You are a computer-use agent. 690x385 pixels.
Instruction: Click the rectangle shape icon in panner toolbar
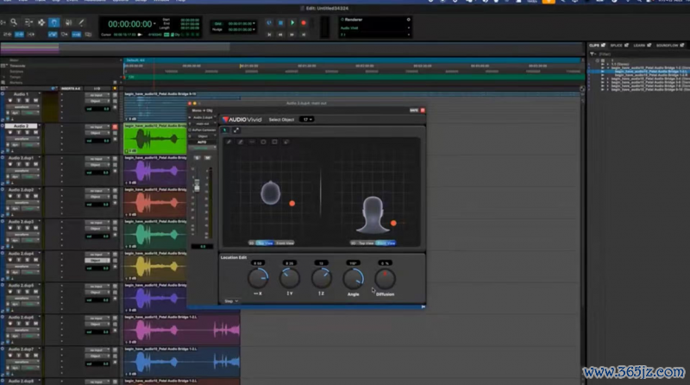[x=274, y=142]
